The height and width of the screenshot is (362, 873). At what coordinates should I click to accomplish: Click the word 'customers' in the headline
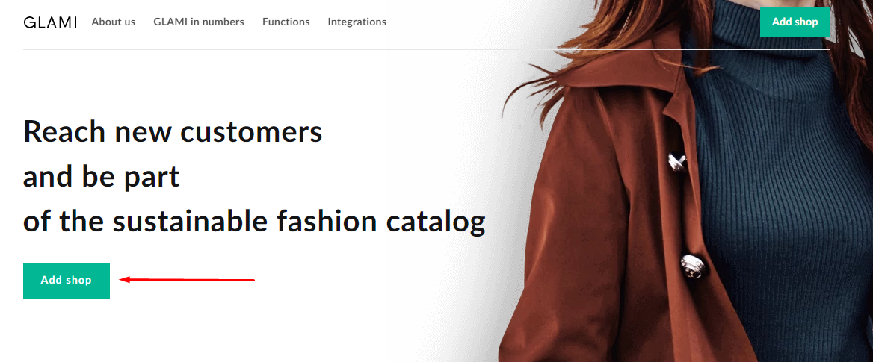pyautogui.click(x=252, y=132)
